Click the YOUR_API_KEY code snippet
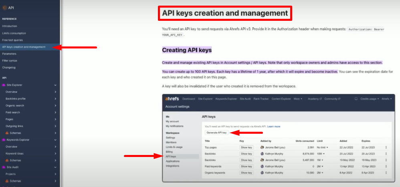The height and width of the screenshot is (187, 400). click(172, 35)
